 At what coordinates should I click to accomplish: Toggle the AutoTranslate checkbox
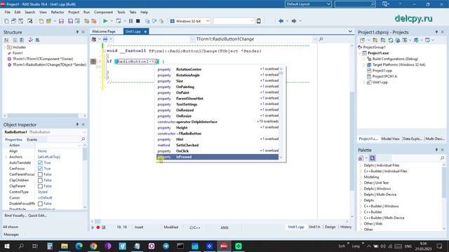tap(40, 162)
